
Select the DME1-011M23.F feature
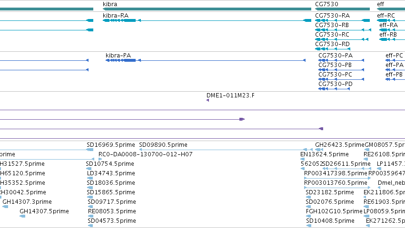tap(207, 100)
